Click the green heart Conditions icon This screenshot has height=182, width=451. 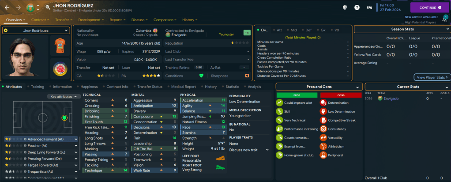pos(201,75)
